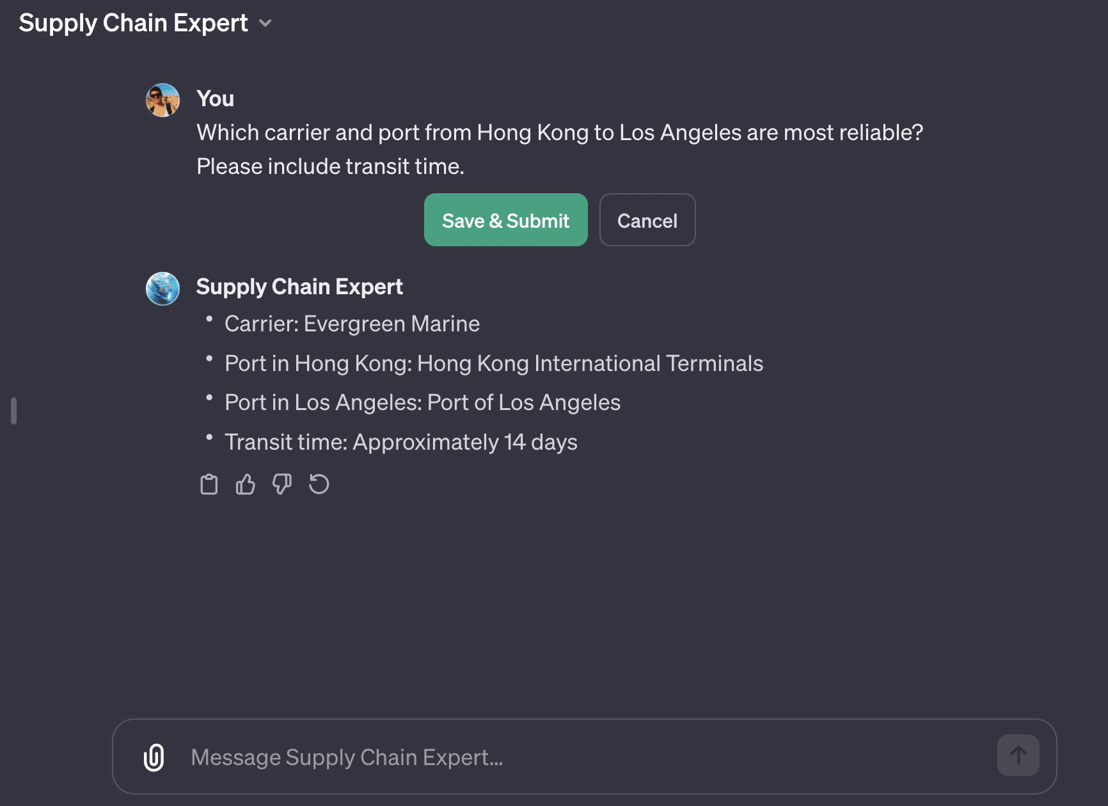1108x806 pixels.
Task: Select the Supply Chain Expert header title
Action: [133, 22]
